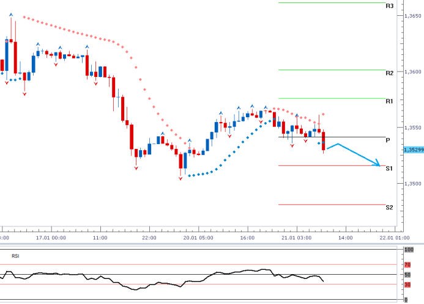Click the RSI indicator label
The image size is (424, 304).
click(x=15, y=256)
